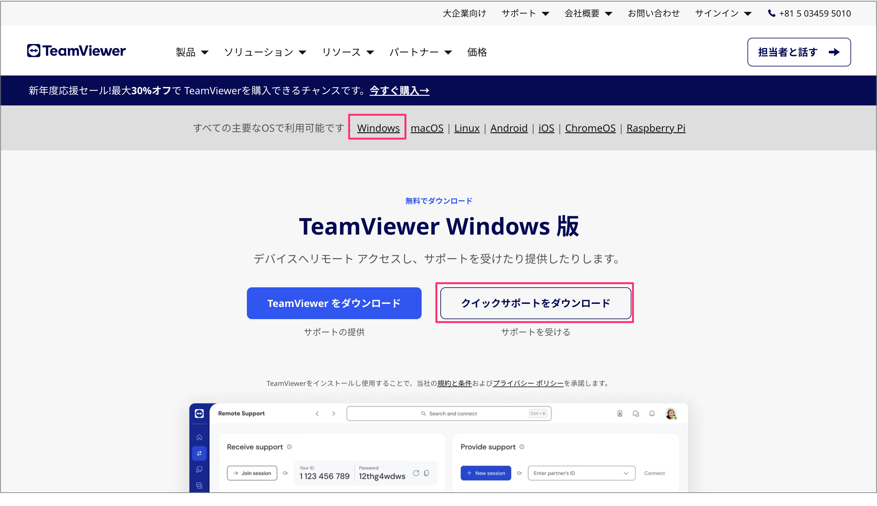Expand the サポート dropdown in top bar
This screenshot has height=506, width=877.
[525, 13]
